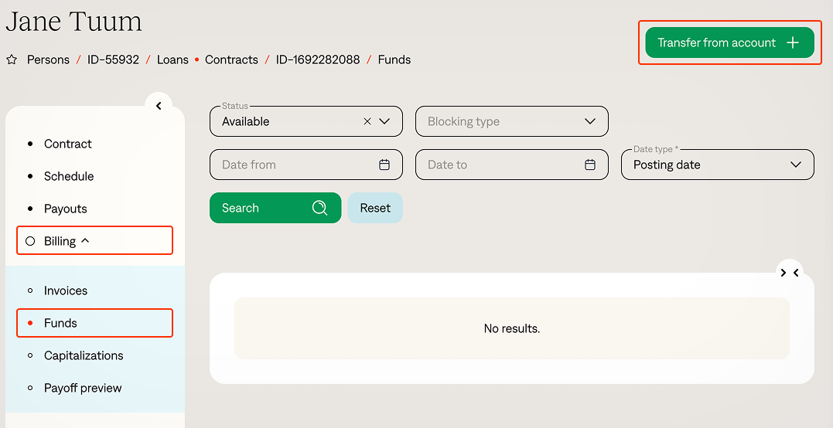This screenshot has height=428, width=833.
Task: Select Invoices under Billing
Action: click(66, 290)
